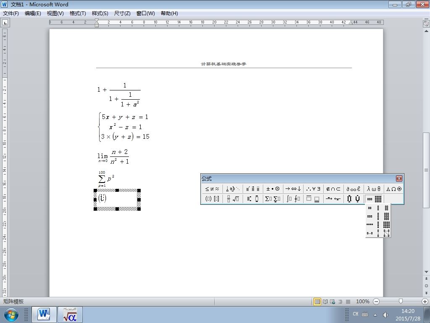Open the lowercase Greek palette (λωθ)

[374, 189]
